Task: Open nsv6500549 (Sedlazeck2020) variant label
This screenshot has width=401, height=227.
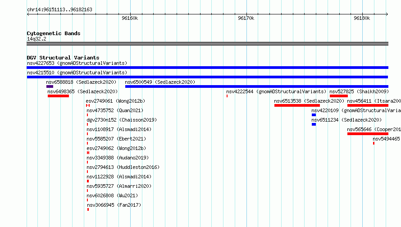Action: point(160,82)
